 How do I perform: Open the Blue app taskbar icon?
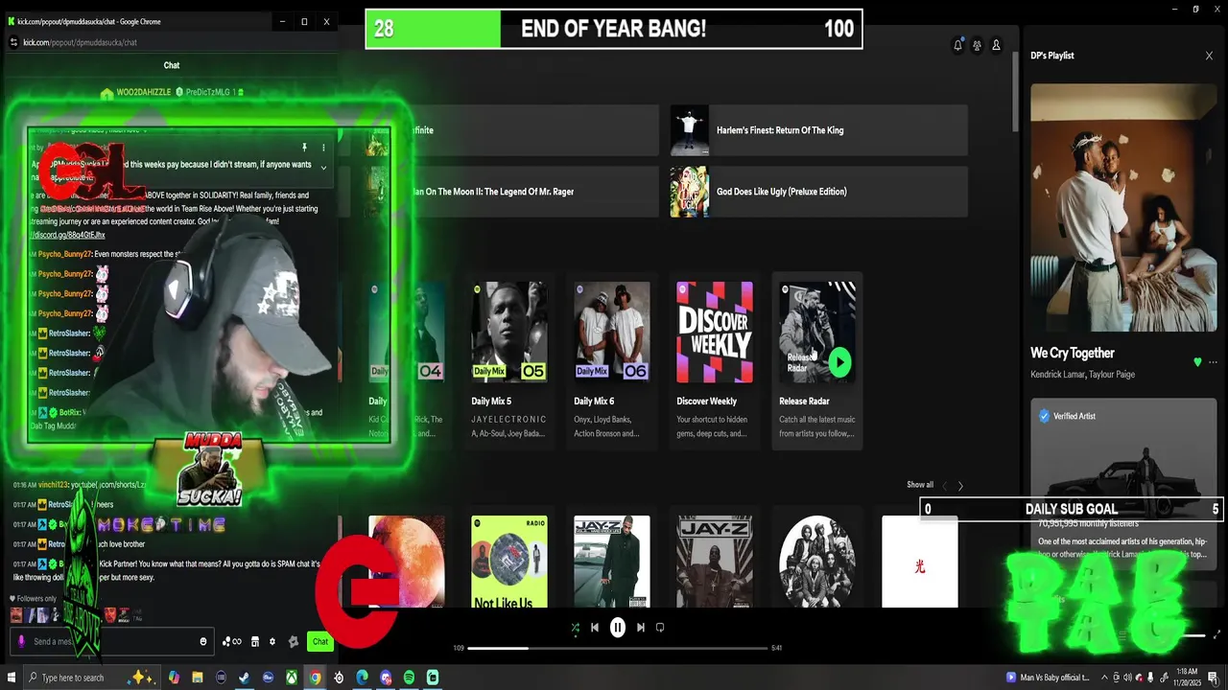(x=268, y=678)
